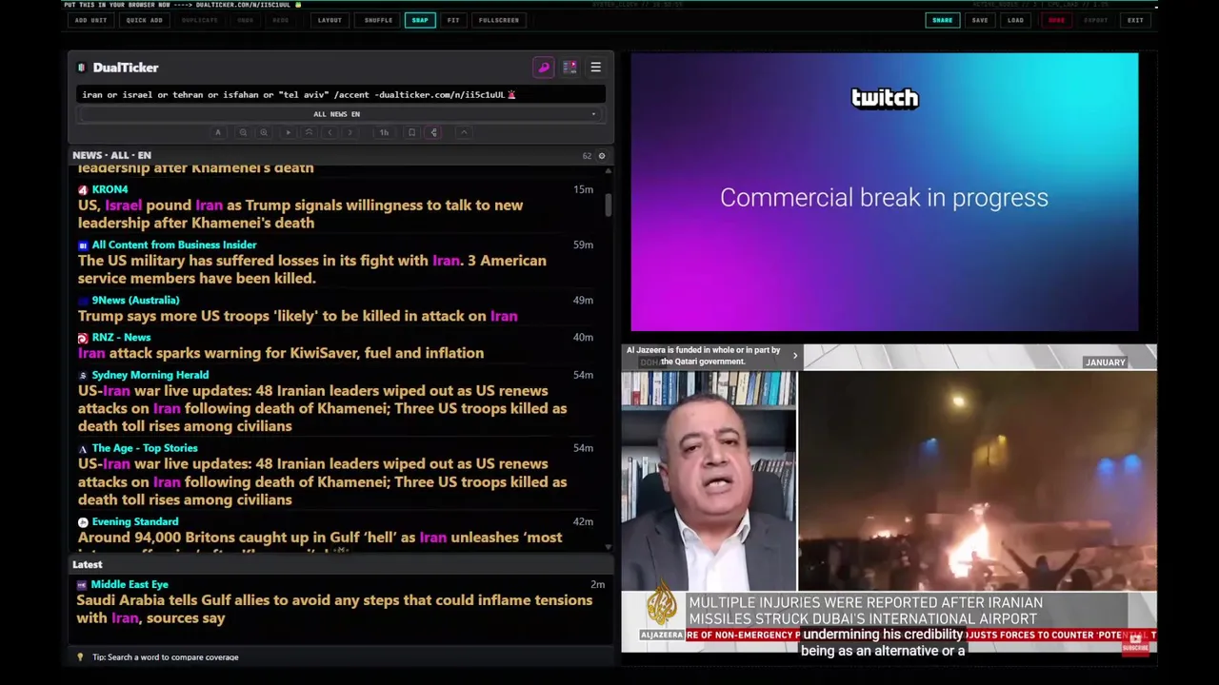Click ADD UNIT button
The image size is (1219, 685).
pos(90,20)
